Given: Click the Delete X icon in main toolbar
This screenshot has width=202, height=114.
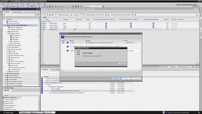Looking at the screenshot, I should pos(28,6).
